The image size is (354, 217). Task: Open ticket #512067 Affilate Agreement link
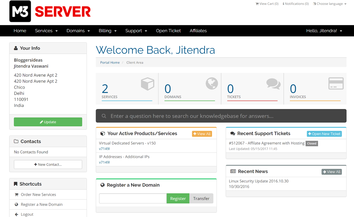click(266, 143)
